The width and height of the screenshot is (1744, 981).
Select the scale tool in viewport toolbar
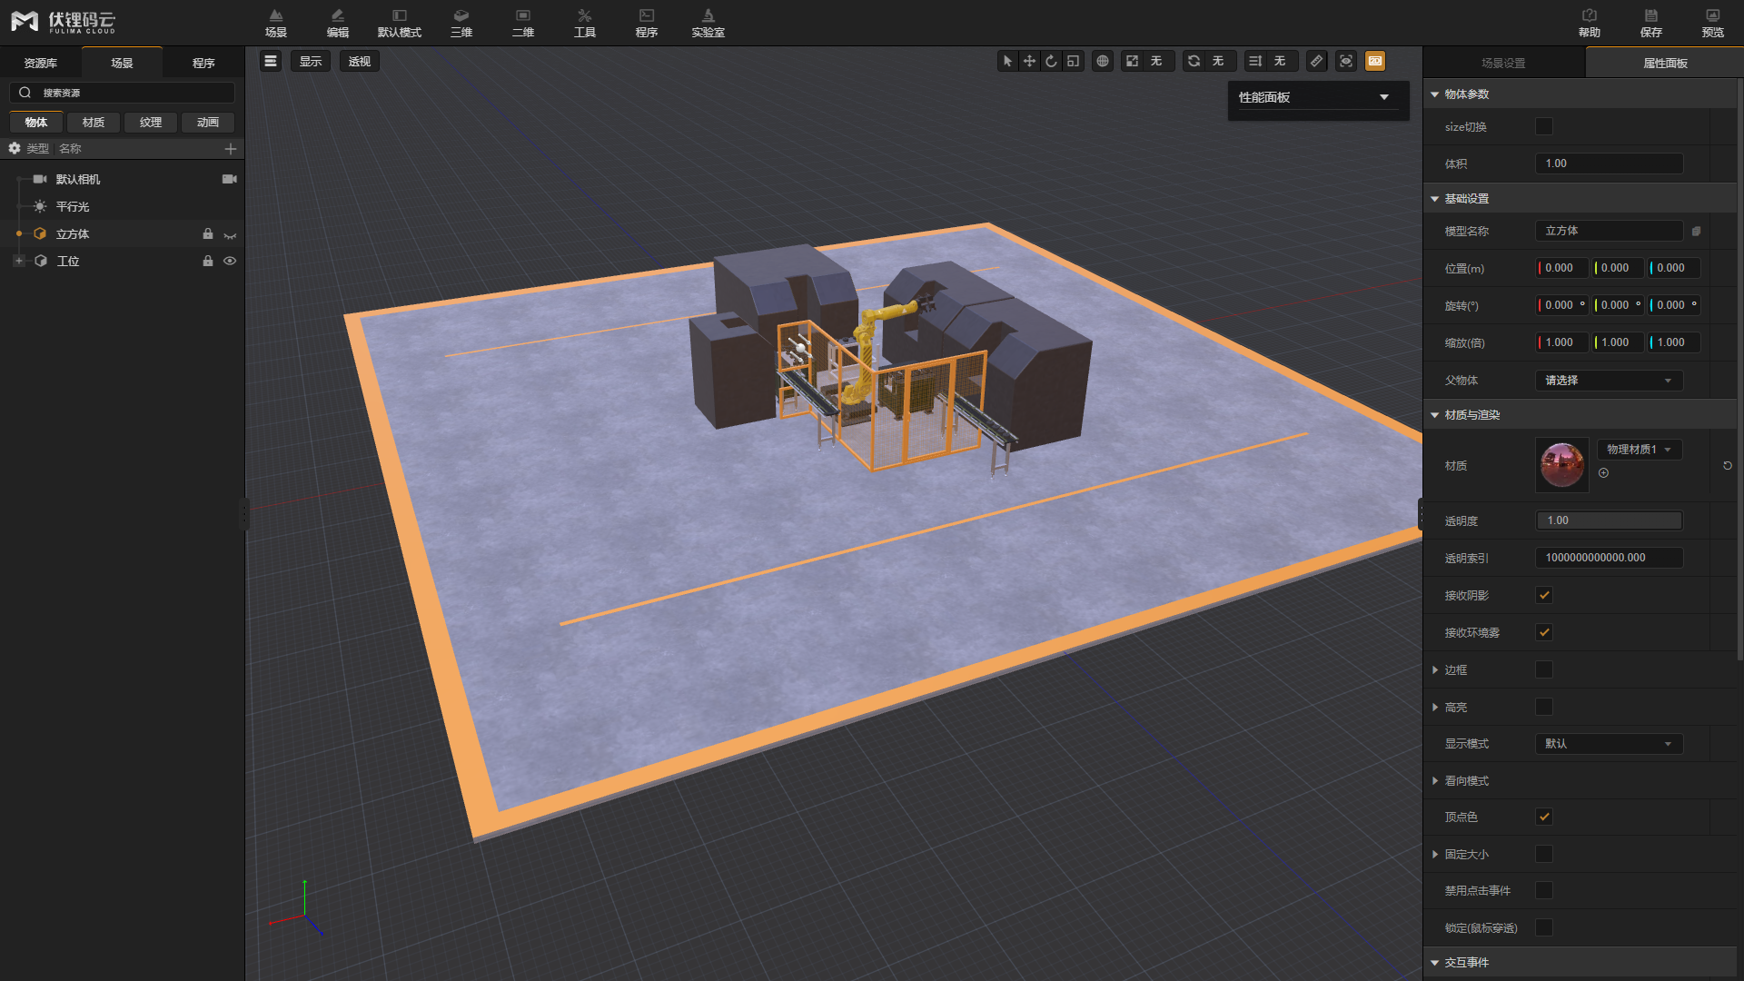pyautogui.click(x=1073, y=61)
